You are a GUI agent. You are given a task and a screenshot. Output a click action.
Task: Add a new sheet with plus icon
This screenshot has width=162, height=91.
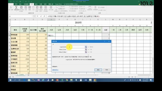pyautogui.click(x=28, y=75)
